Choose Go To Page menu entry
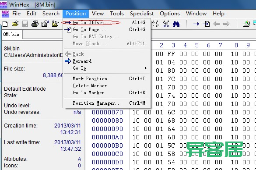Viewport: 256px width, 170px height. [107, 30]
